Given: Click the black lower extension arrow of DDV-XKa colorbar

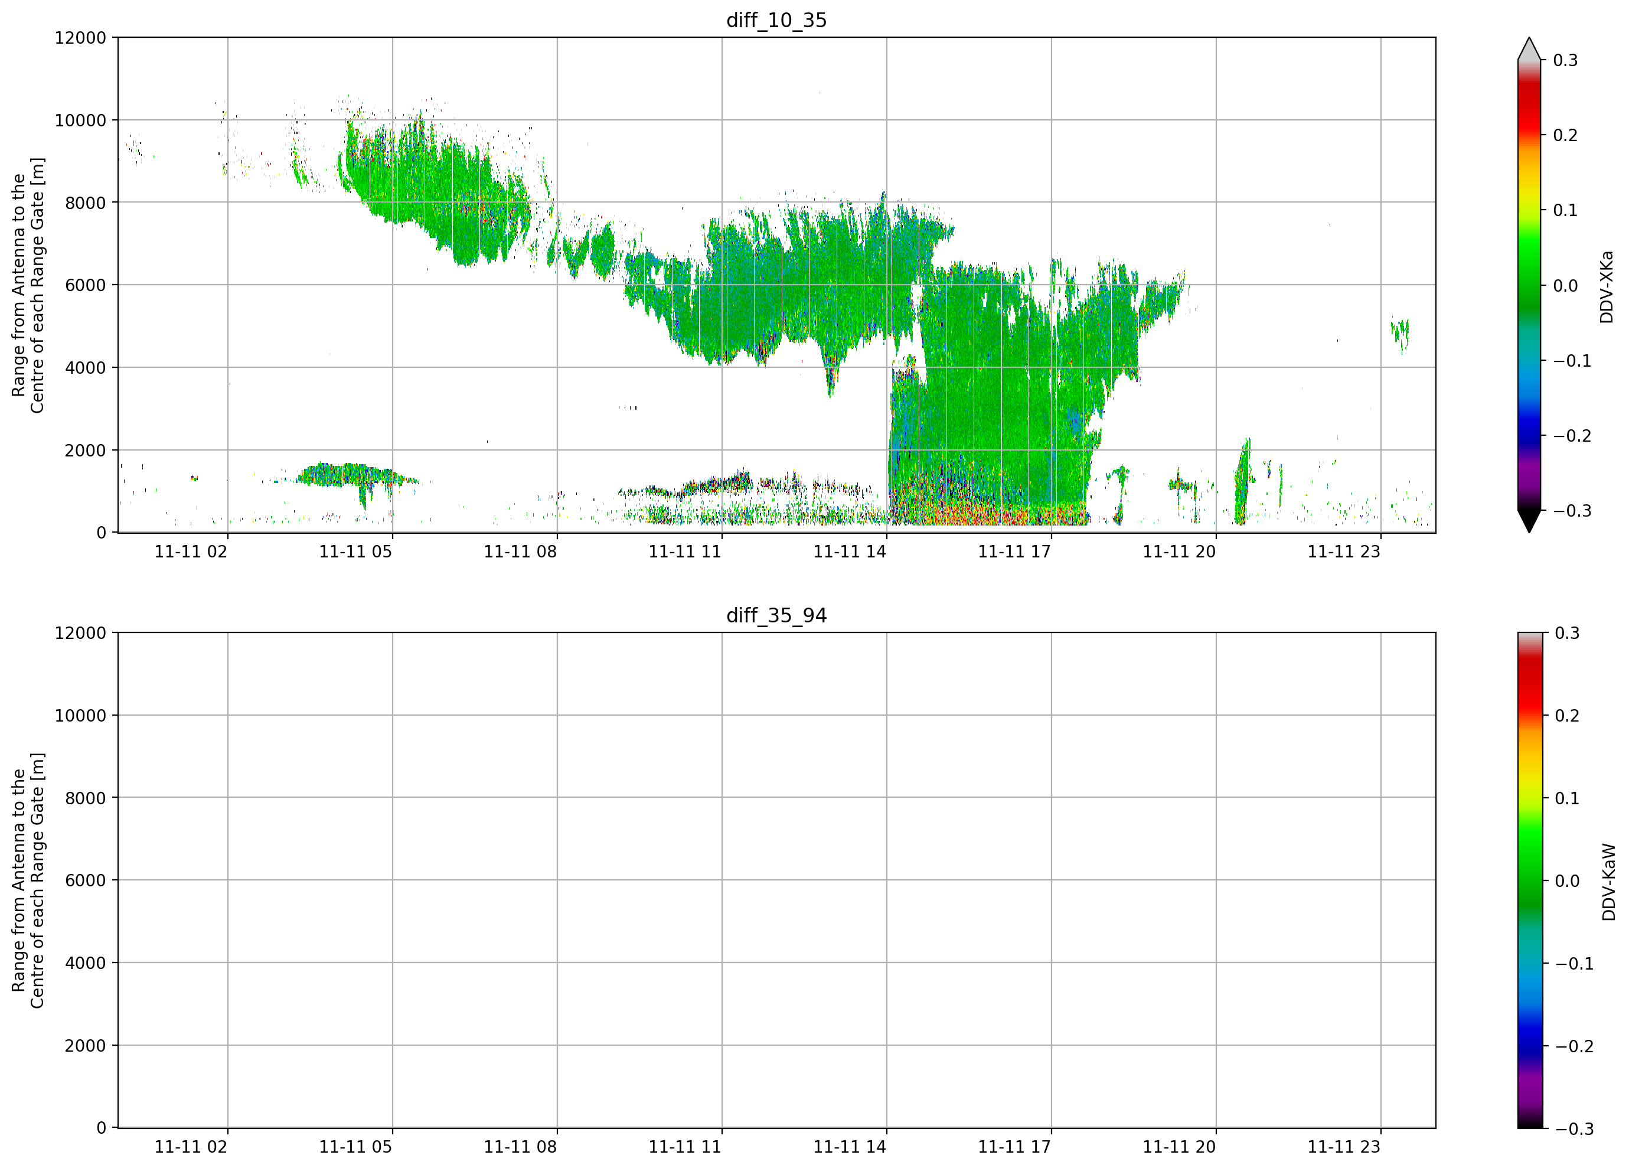Looking at the screenshot, I should click(x=1529, y=521).
